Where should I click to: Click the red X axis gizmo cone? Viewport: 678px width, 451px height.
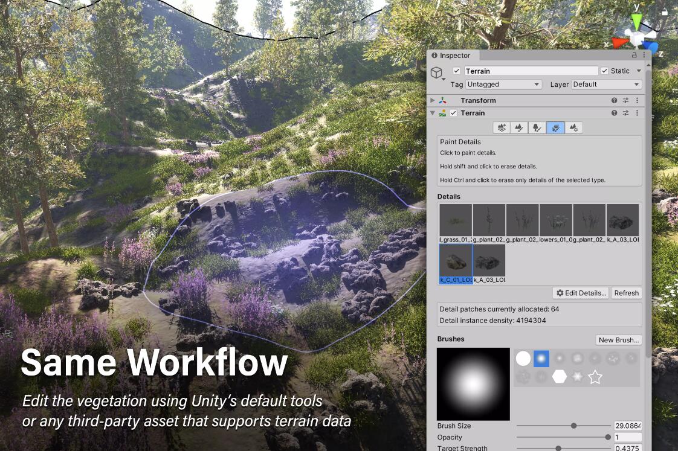(619, 43)
